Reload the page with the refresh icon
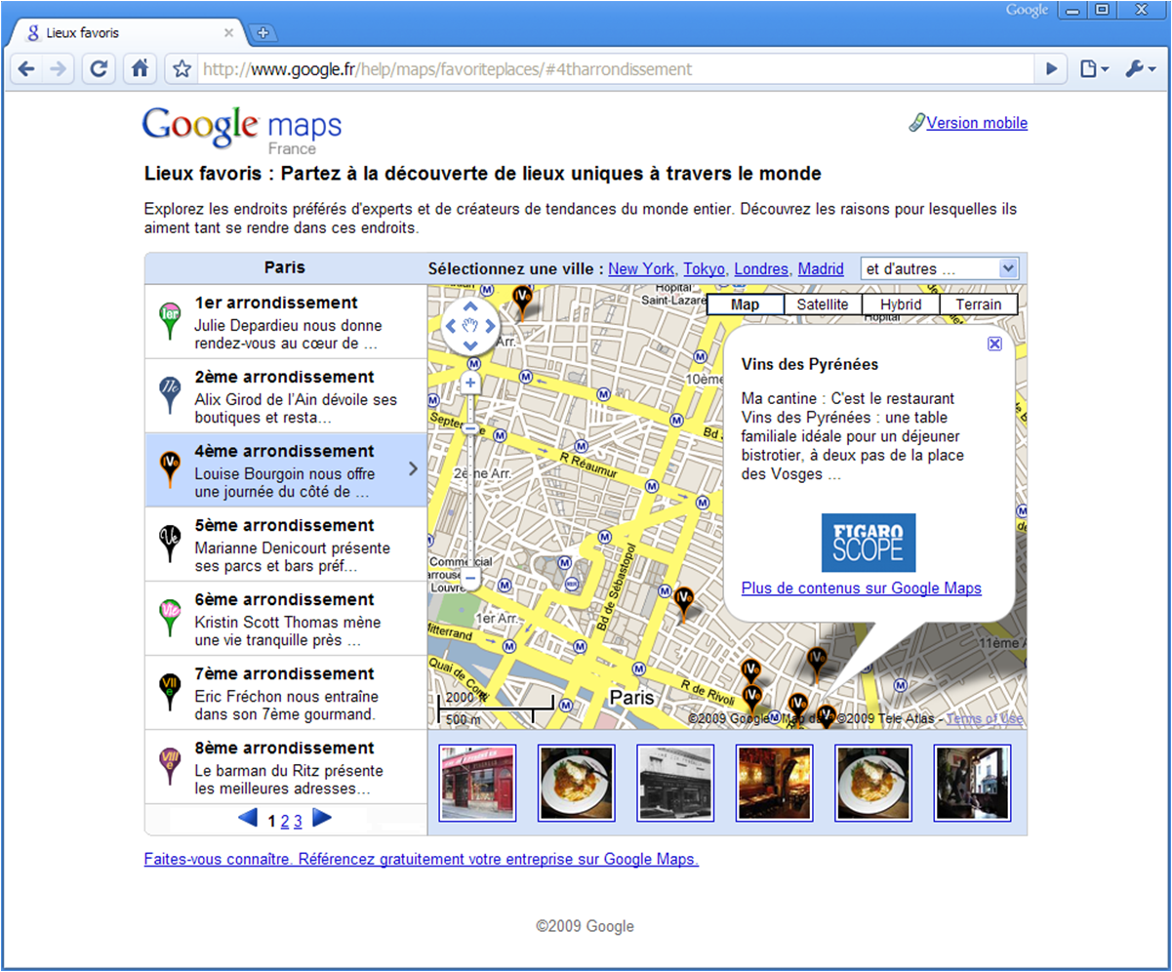This screenshot has width=1172, height=972. [x=99, y=69]
